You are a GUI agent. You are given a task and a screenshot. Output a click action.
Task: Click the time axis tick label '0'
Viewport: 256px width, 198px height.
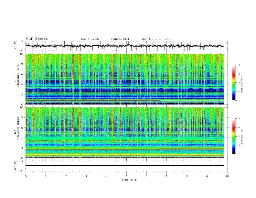point(26,176)
